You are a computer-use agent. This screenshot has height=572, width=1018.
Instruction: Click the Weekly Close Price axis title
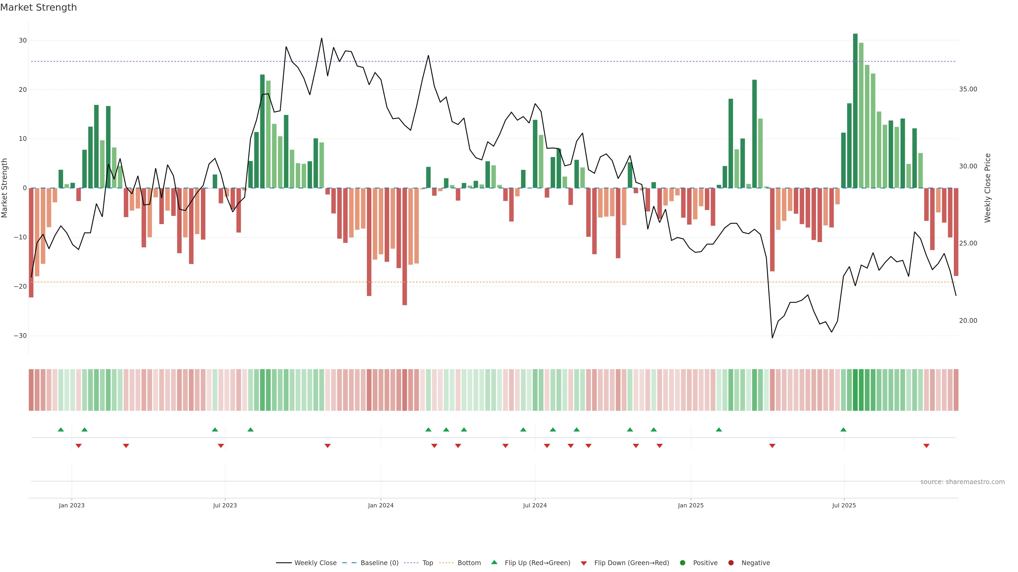point(988,188)
